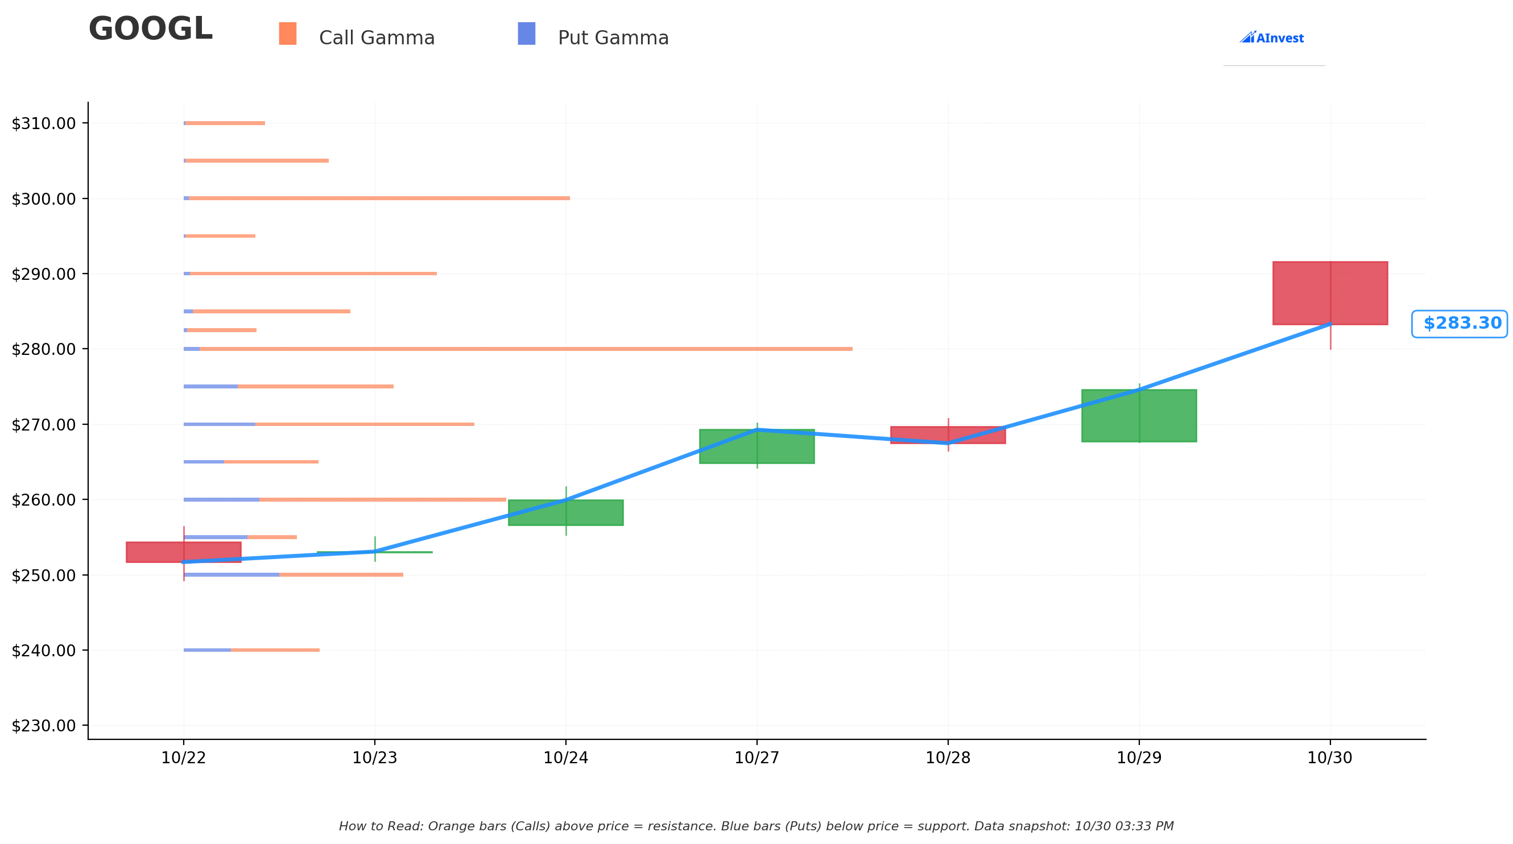Screen dimensions: 1513x844
Task: Click the orange call gamma bar at $300
Action: (379, 198)
